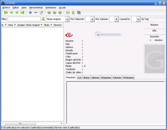Open the Ayuda menu
Screen dimensions: 167x130
62,8
